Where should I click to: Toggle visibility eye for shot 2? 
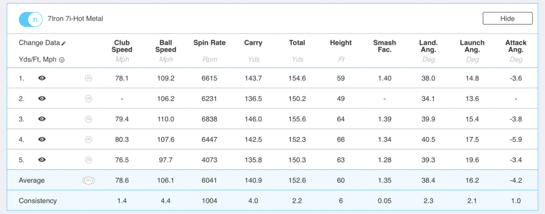click(42, 98)
